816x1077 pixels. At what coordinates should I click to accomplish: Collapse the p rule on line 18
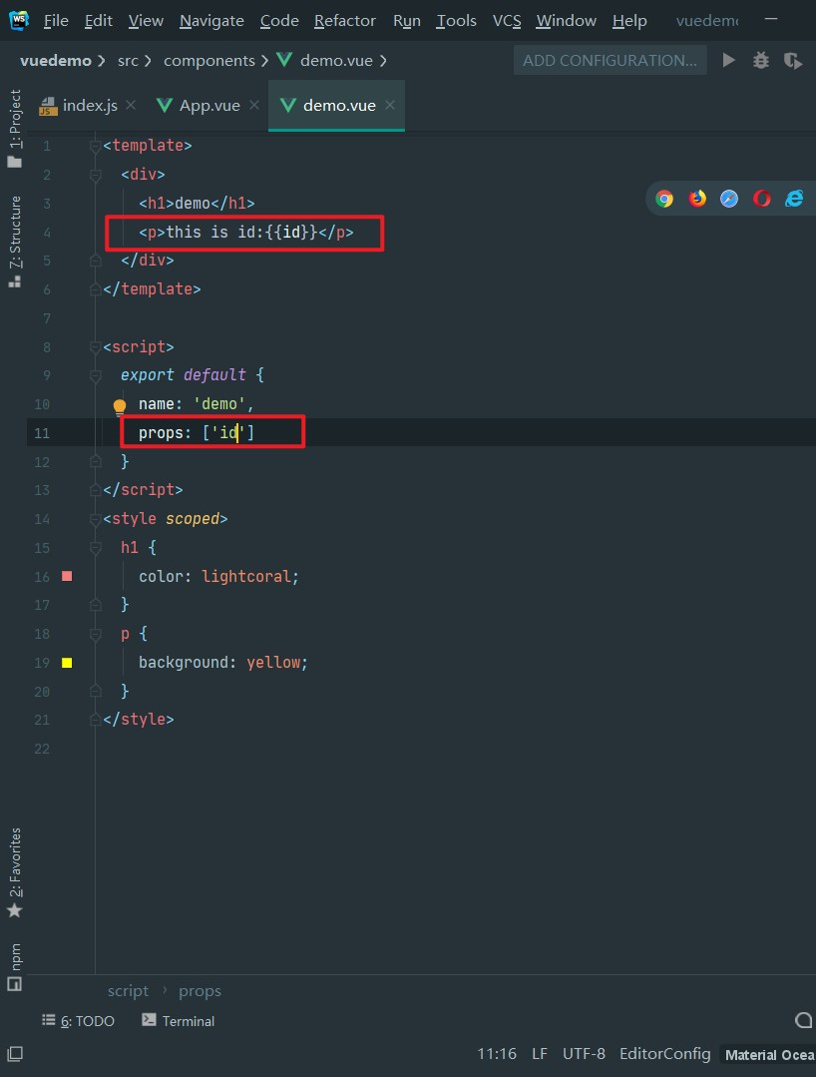coord(96,634)
